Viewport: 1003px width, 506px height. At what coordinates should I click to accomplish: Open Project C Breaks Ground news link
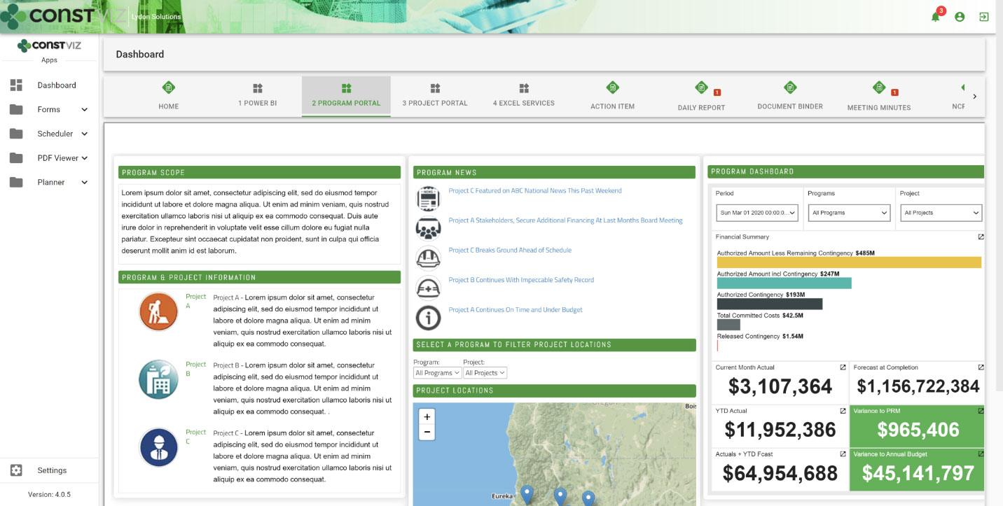pos(510,251)
